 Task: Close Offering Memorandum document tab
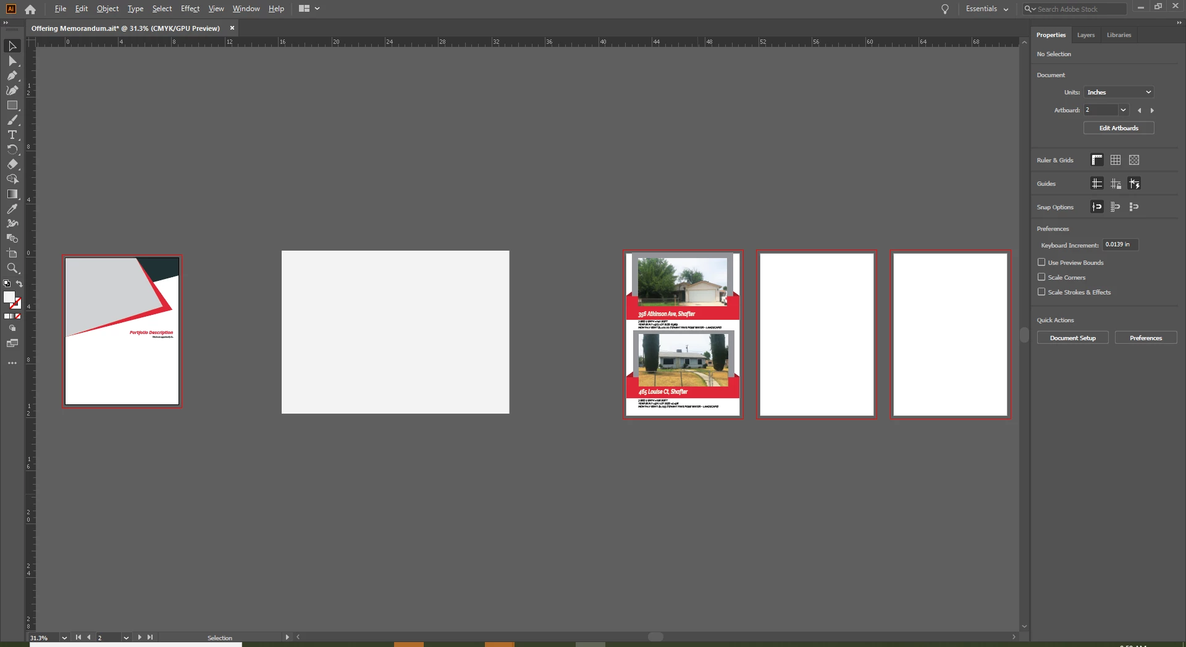[x=232, y=28]
